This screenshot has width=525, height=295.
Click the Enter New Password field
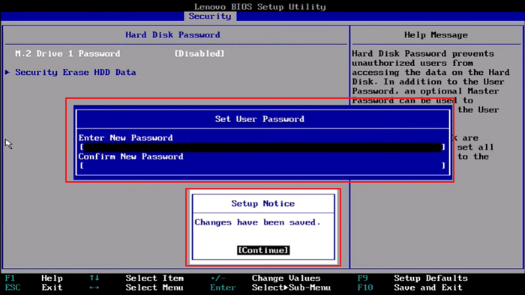click(262, 147)
